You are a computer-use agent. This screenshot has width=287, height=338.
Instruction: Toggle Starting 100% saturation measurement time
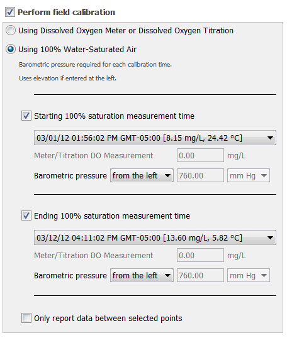tap(26, 116)
